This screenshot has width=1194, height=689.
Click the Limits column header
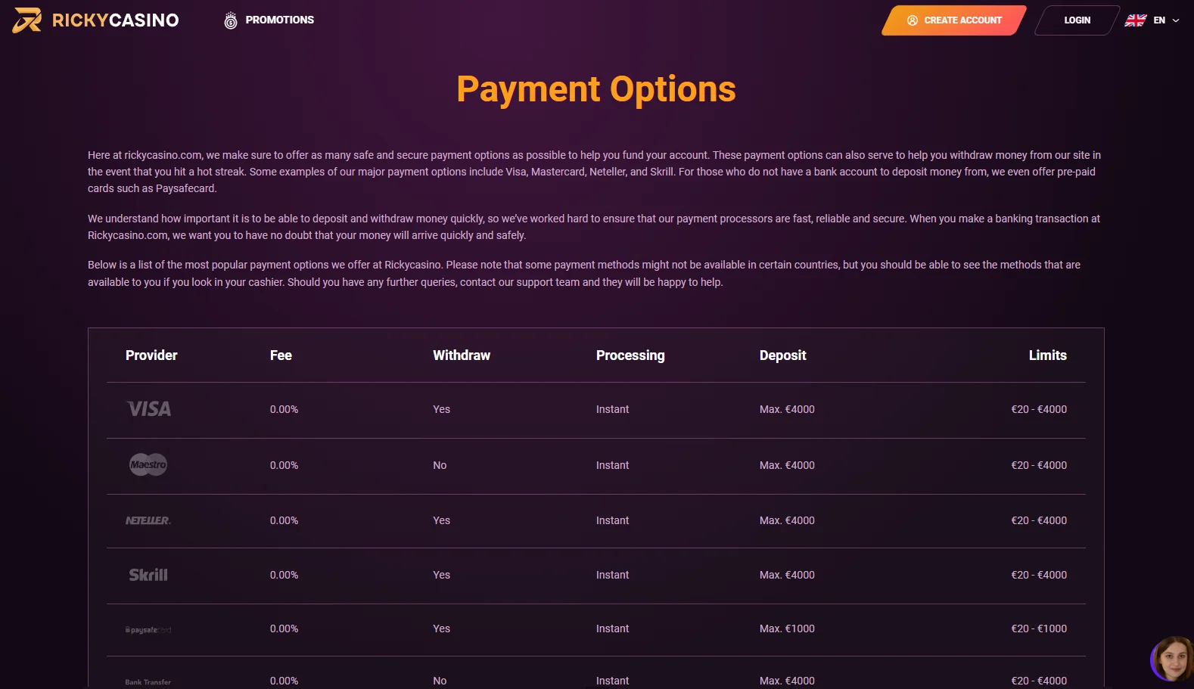[1047, 355]
